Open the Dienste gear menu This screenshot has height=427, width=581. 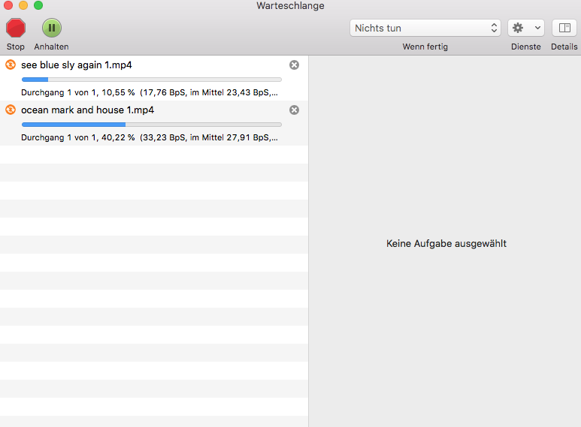coord(525,28)
